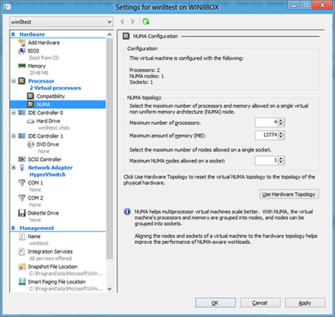Viewport: 335px width, 317px height.
Task: Click the Apply button
Action: (x=305, y=303)
